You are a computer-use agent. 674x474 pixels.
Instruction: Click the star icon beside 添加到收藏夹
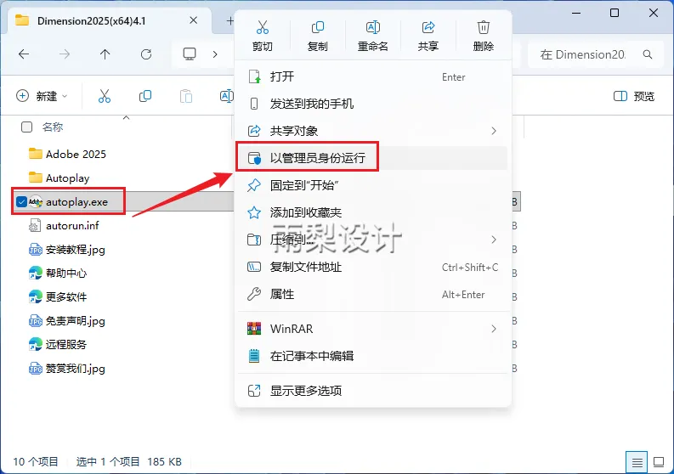(x=254, y=212)
